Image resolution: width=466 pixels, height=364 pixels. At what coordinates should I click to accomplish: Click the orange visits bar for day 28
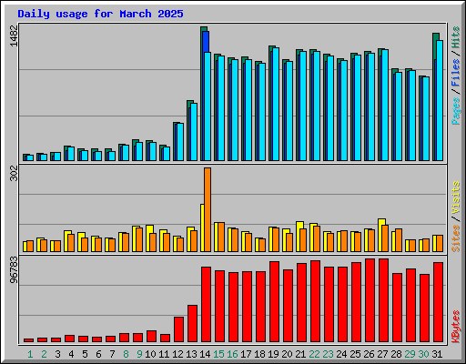pyautogui.click(x=399, y=240)
